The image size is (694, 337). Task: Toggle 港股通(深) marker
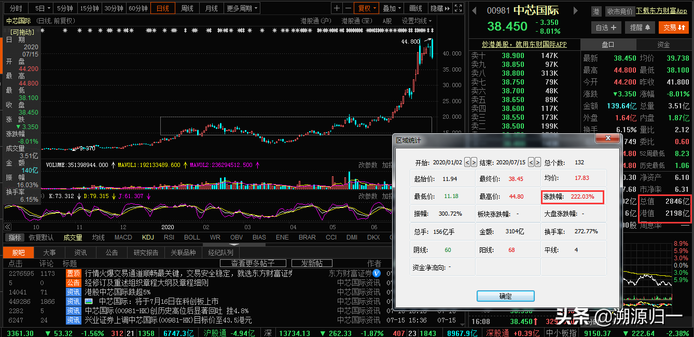click(357, 21)
